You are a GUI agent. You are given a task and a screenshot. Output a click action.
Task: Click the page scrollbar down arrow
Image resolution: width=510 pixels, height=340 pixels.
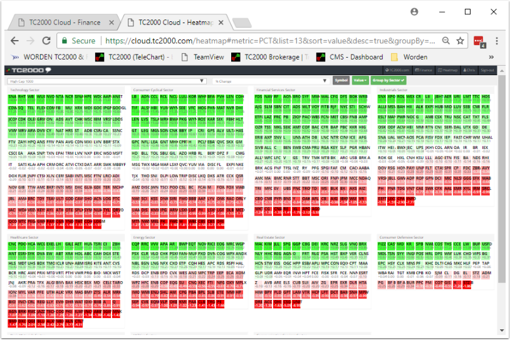pos(502,331)
